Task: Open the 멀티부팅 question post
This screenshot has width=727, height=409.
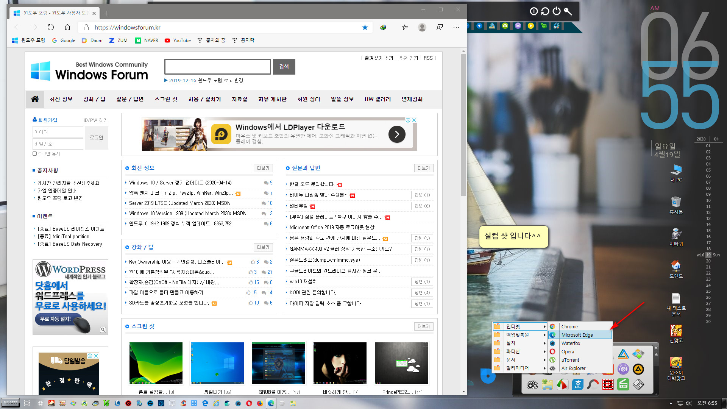Action: click(x=298, y=206)
